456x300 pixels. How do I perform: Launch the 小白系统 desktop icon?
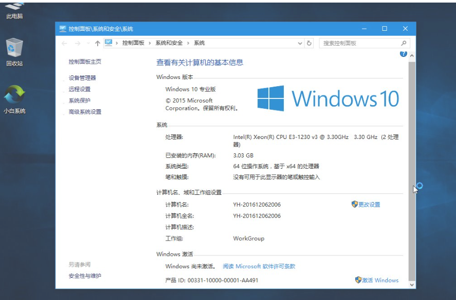click(14, 99)
